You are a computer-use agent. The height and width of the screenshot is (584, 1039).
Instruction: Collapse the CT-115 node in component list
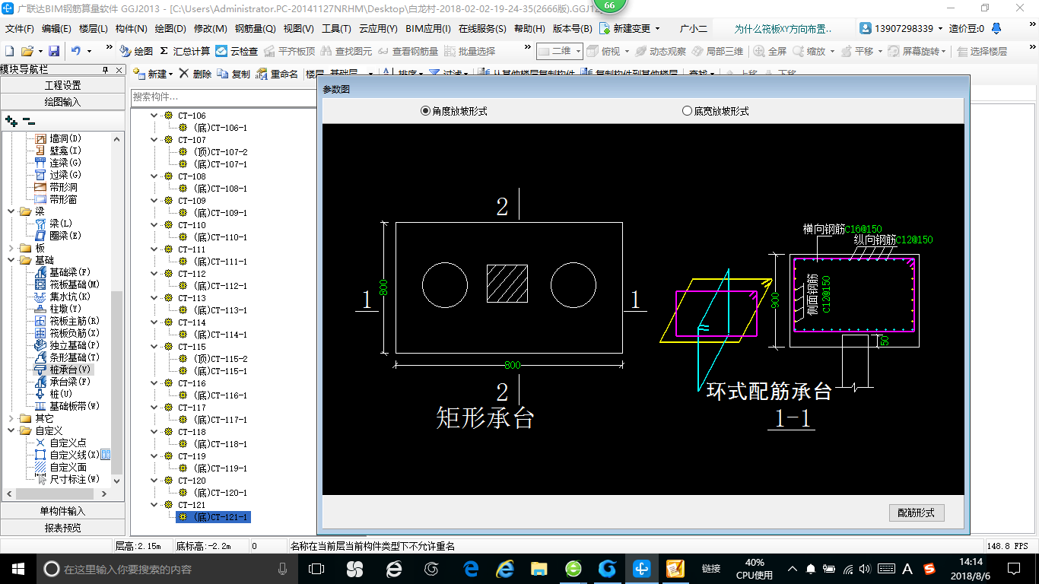coord(154,347)
